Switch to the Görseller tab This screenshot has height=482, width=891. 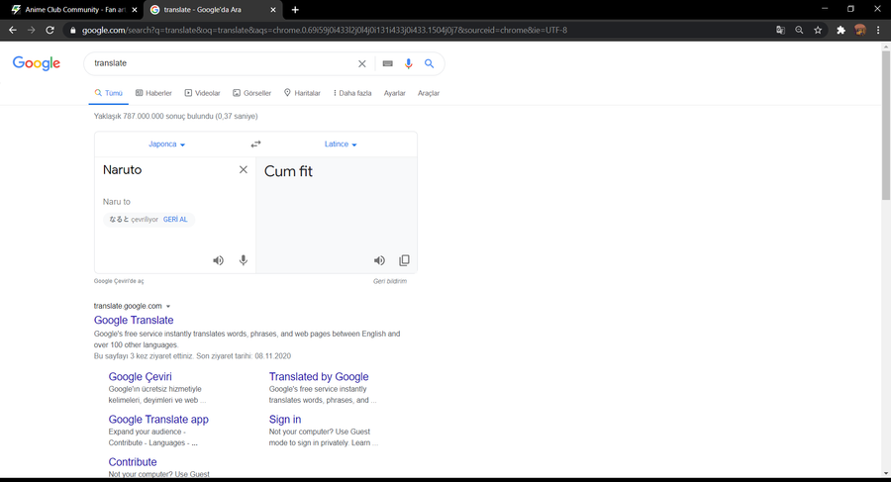pos(251,93)
